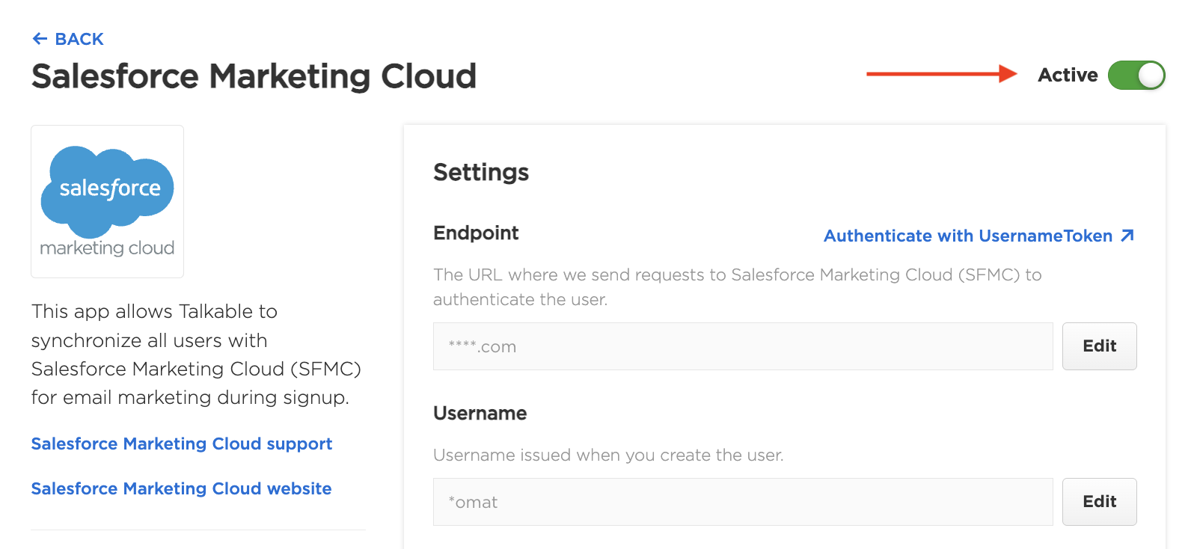This screenshot has height=549, width=1194.
Task: Visit the Salesforce Marketing Cloud website link
Action: click(181, 488)
